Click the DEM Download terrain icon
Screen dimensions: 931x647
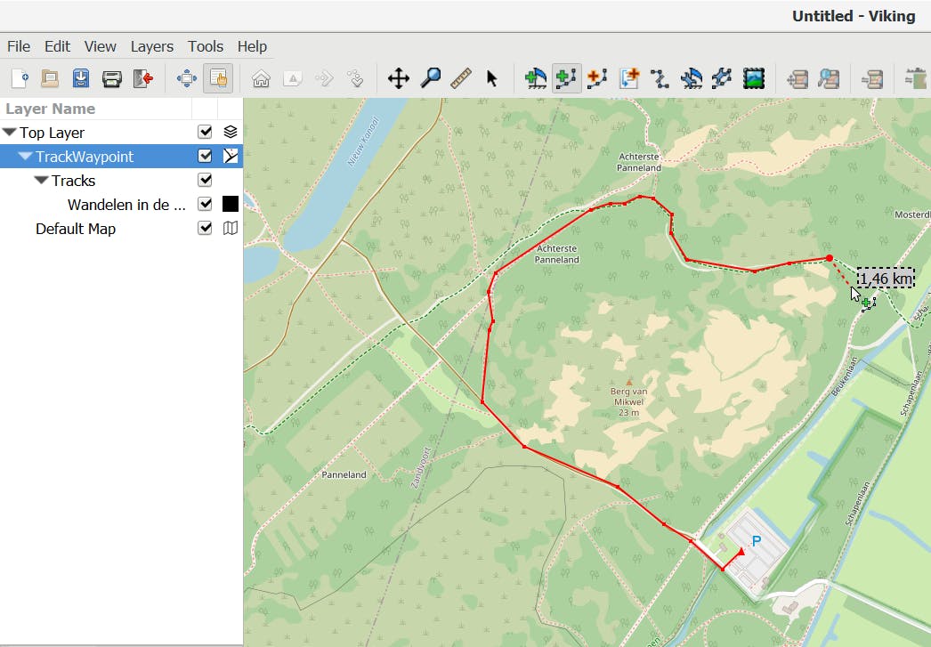tap(916, 78)
